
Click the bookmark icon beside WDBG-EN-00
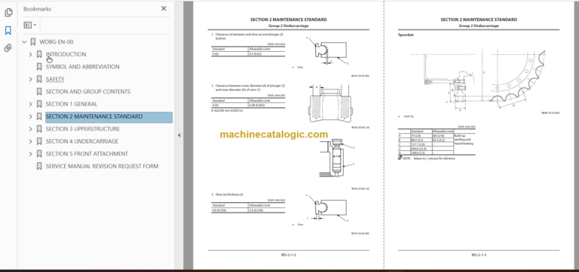pos(33,42)
